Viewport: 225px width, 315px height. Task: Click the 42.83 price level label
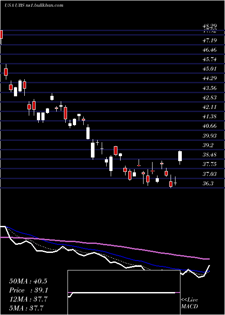210,98
